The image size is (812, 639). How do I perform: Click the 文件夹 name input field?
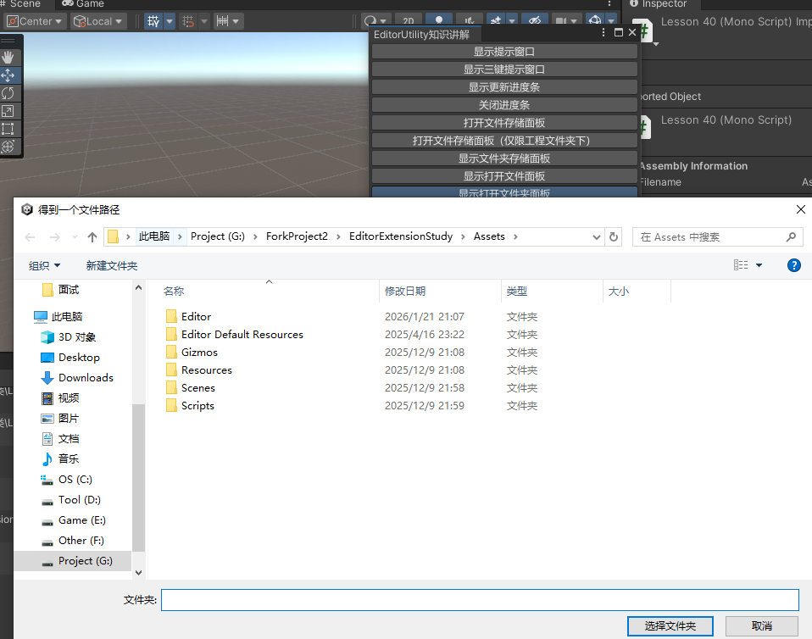click(480, 600)
